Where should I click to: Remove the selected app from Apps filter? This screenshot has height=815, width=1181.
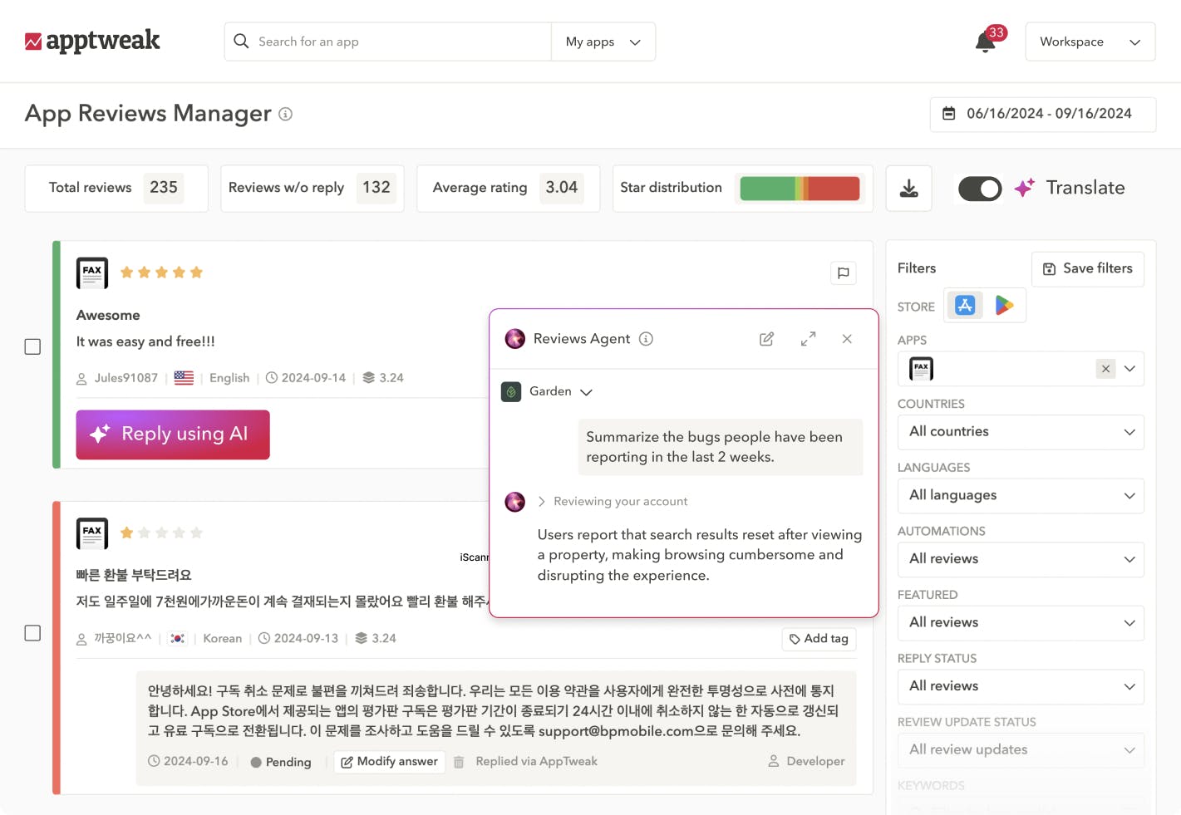click(1105, 369)
